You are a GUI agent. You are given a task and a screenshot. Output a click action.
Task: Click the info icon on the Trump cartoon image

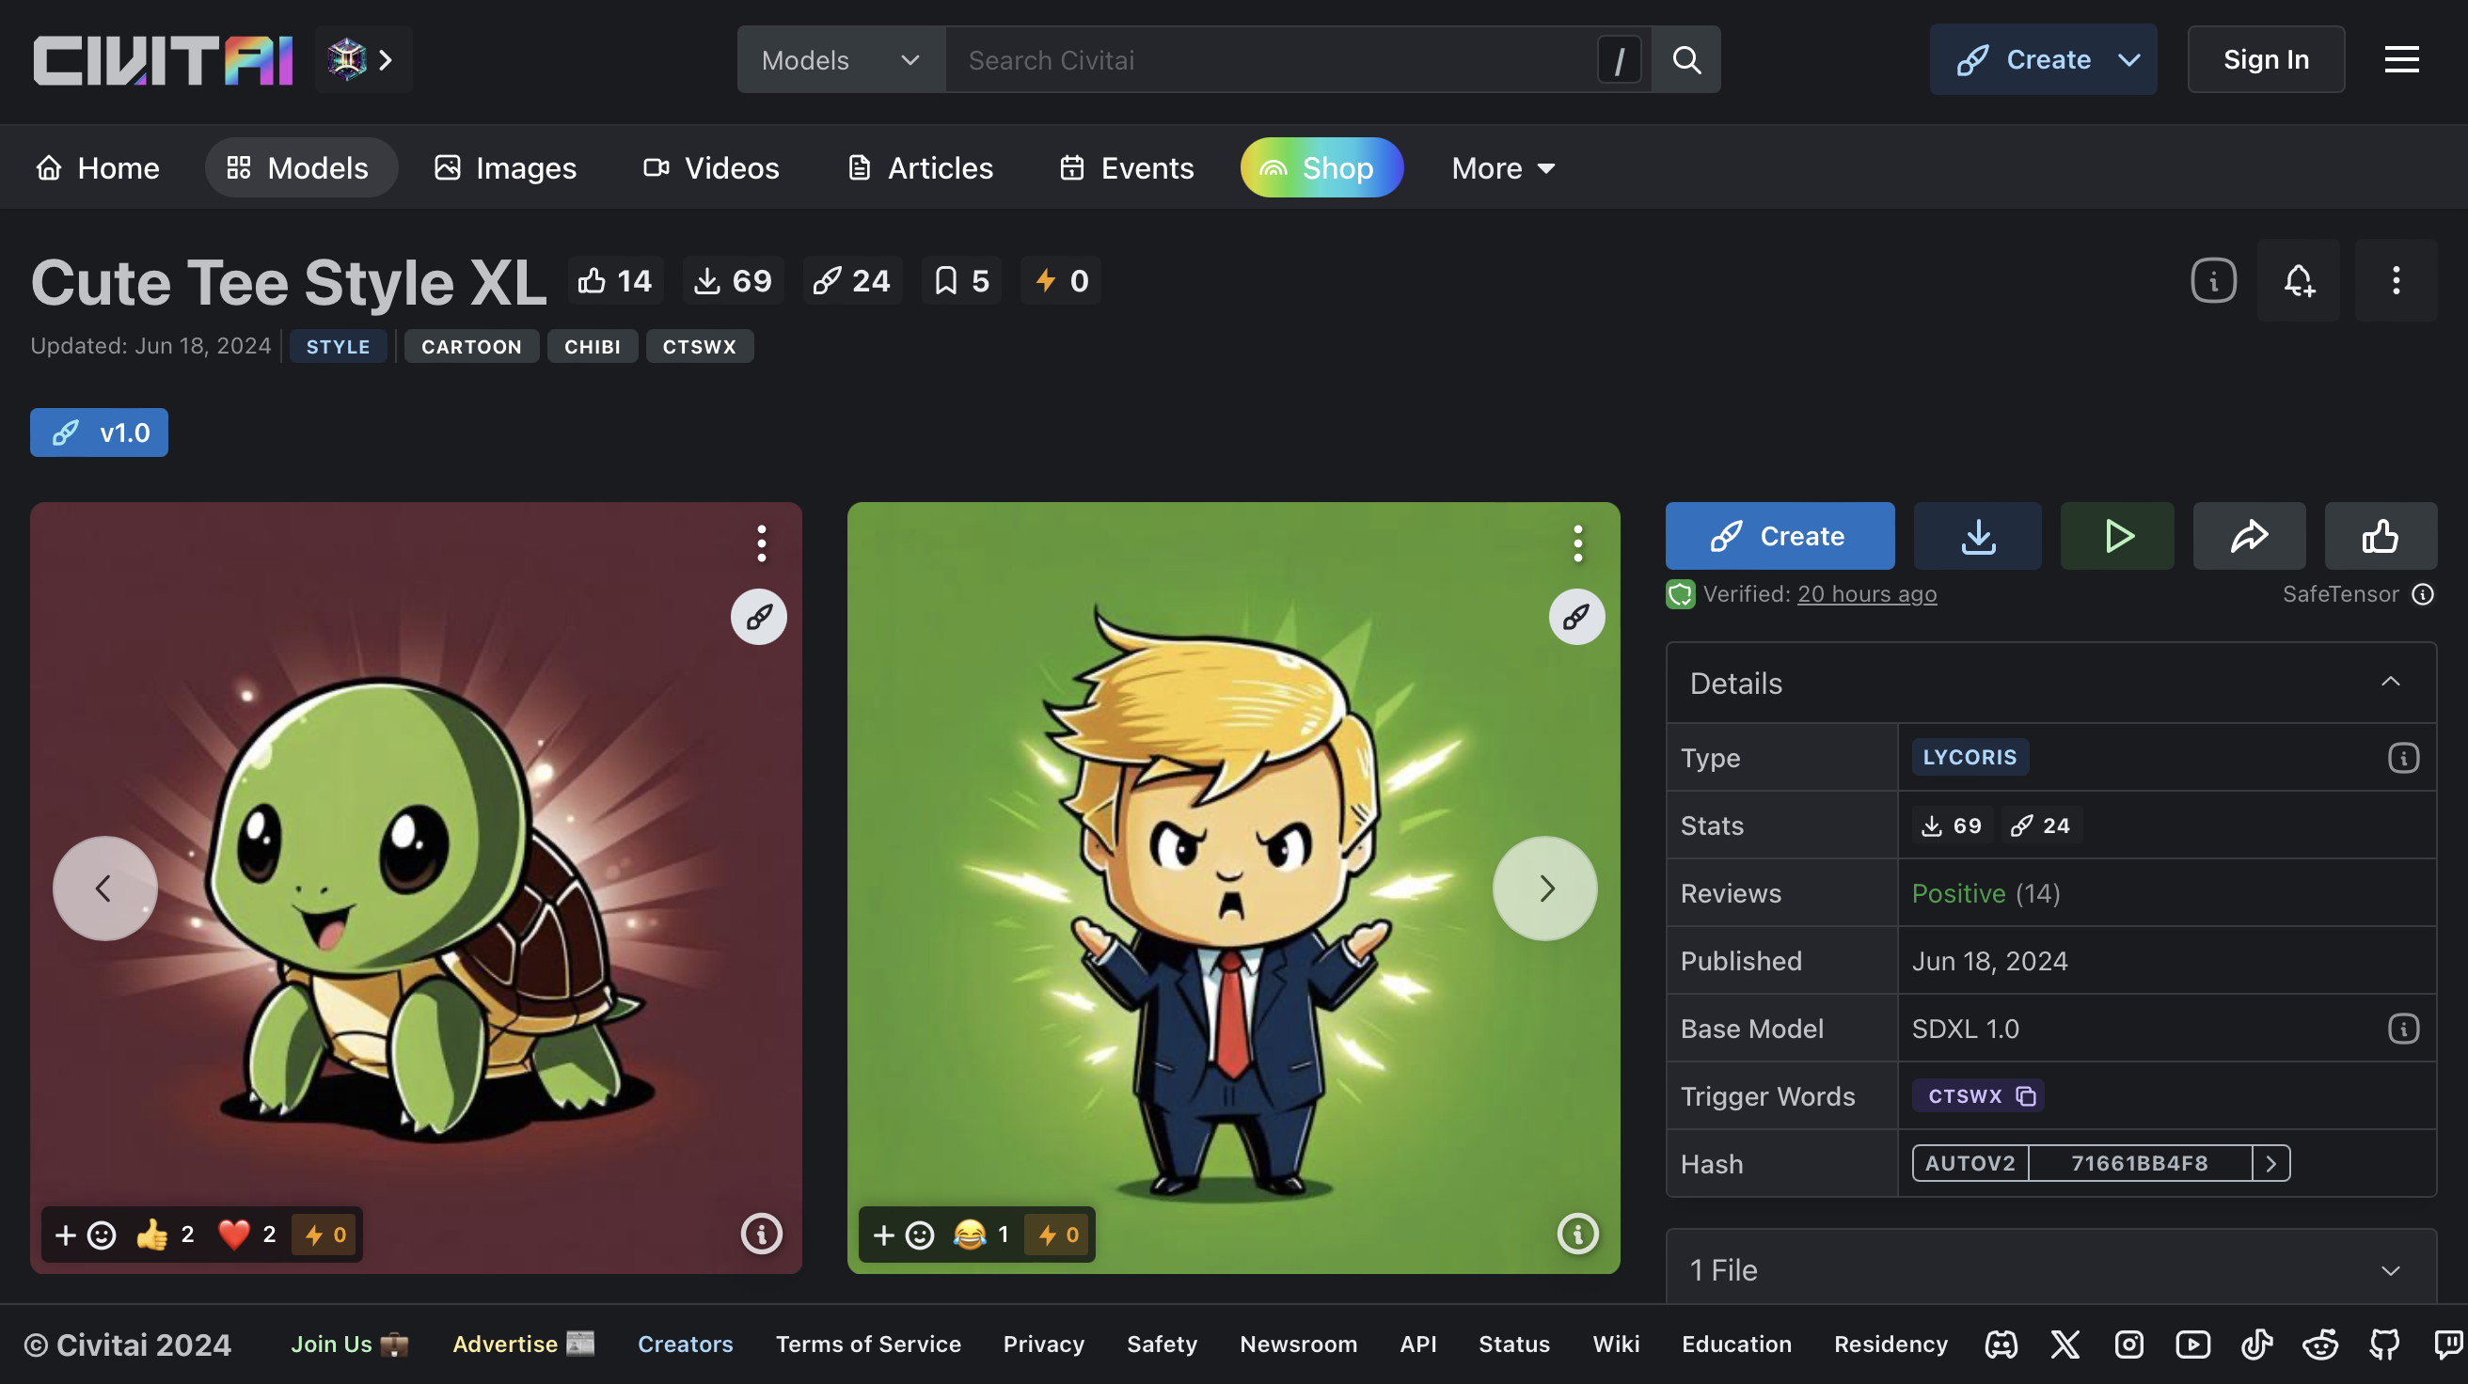(1577, 1234)
